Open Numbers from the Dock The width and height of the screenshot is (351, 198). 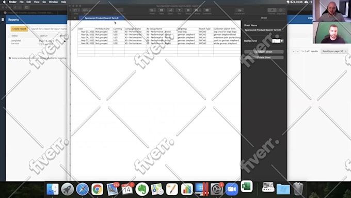coord(187,189)
